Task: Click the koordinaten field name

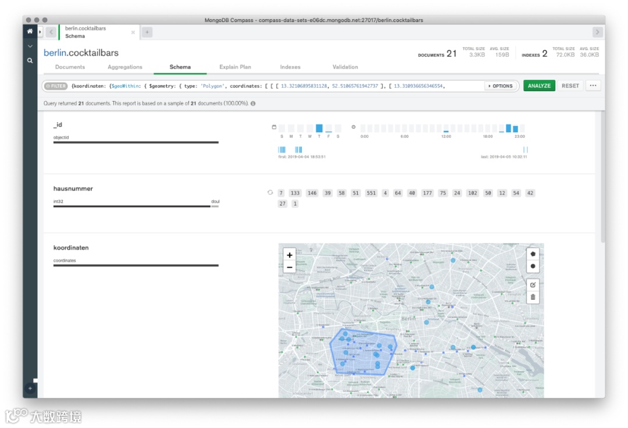Action: (x=71, y=247)
